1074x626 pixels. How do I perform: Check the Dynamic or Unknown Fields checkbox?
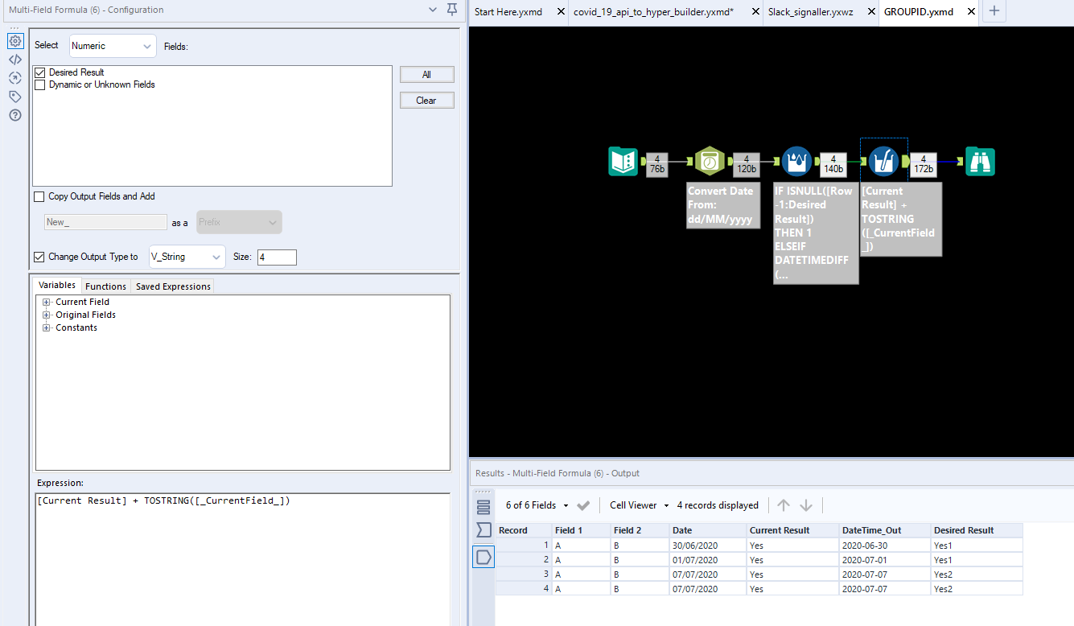pyautogui.click(x=39, y=84)
